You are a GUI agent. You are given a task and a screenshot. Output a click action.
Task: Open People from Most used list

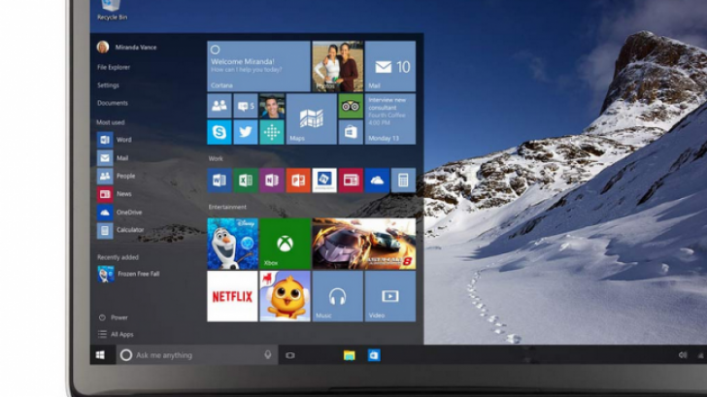coord(117,176)
